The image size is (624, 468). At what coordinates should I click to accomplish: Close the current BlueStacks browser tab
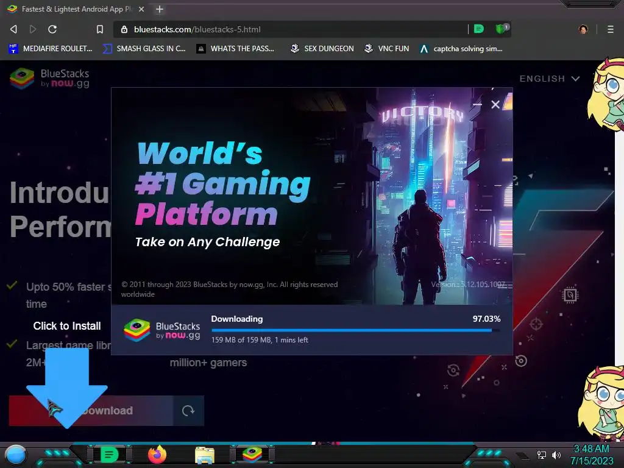pyautogui.click(x=141, y=9)
